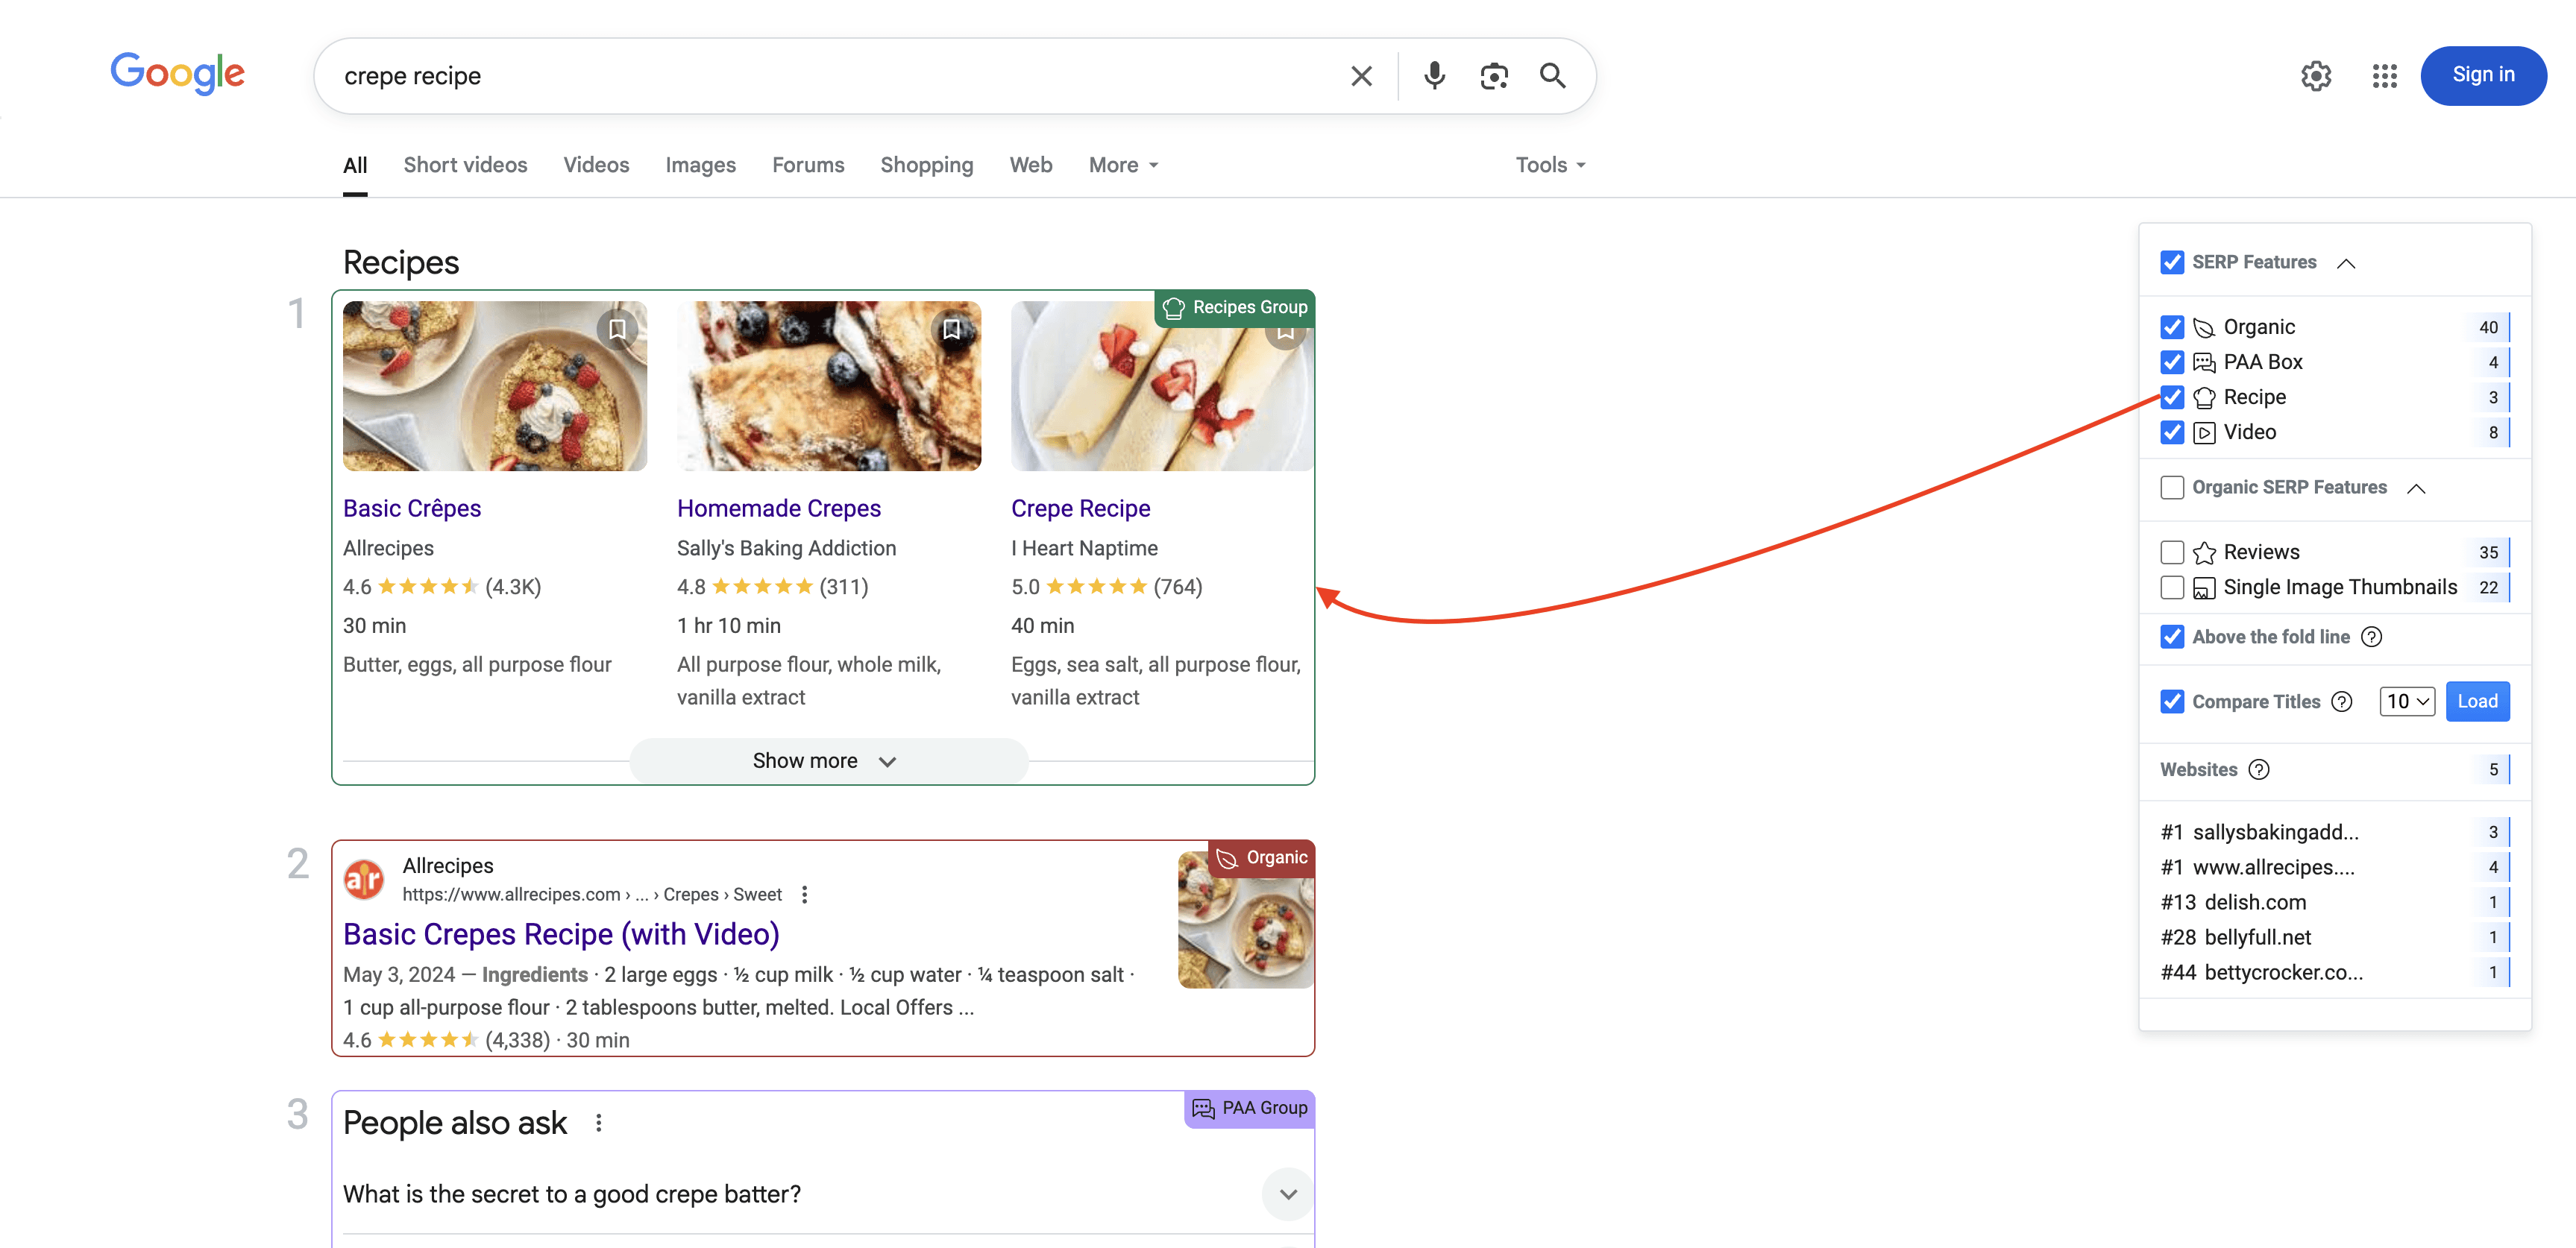The height and width of the screenshot is (1248, 2576).
Task: Switch to the Shopping tab
Action: pyautogui.click(x=927, y=165)
